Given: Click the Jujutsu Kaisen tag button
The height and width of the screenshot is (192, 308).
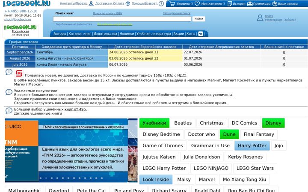Looking at the screenshot, I should point(159,157).
